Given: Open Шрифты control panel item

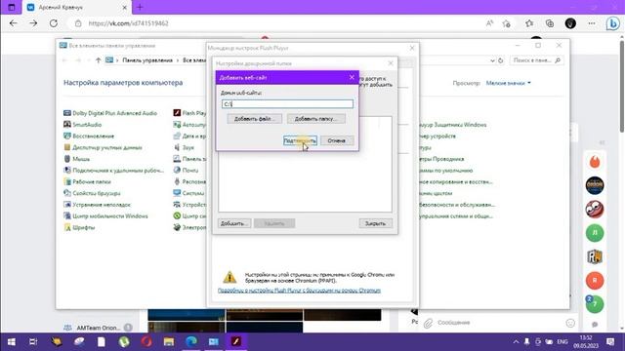Looking at the screenshot, I should [79, 227].
